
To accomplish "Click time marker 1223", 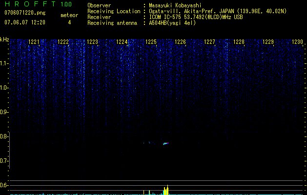I will click(x=92, y=42).
